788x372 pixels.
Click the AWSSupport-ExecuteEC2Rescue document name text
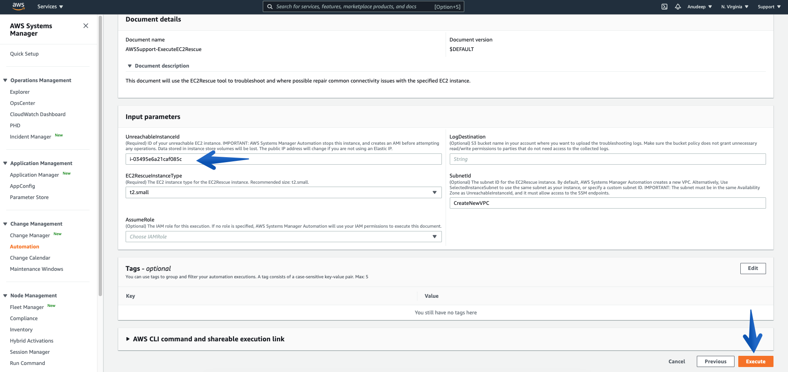163,49
